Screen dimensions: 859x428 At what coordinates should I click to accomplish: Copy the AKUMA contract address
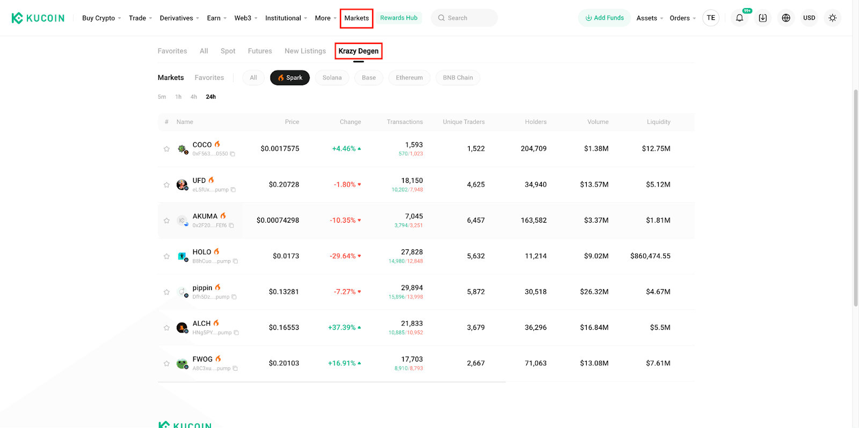pyautogui.click(x=231, y=226)
